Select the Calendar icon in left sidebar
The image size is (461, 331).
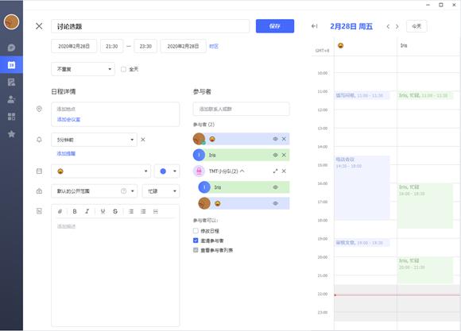[x=11, y=64]
